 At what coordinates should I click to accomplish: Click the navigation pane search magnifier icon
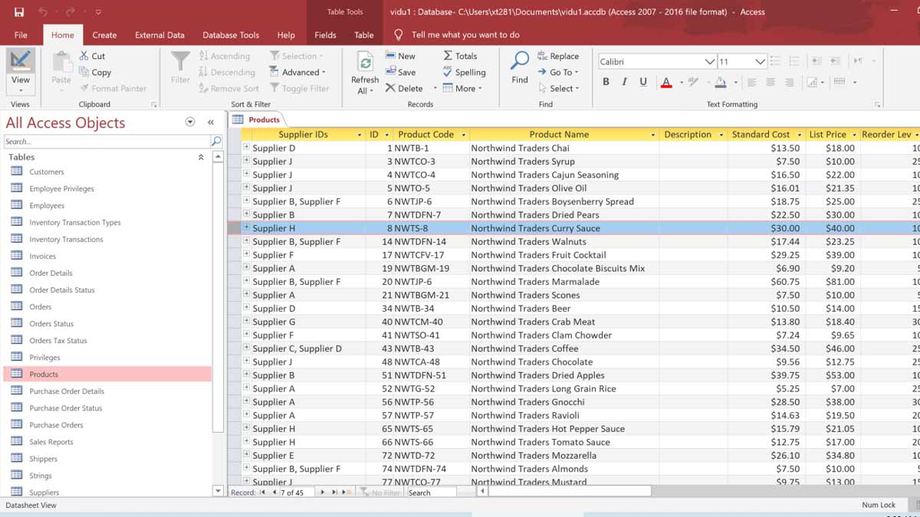[216, 141]
